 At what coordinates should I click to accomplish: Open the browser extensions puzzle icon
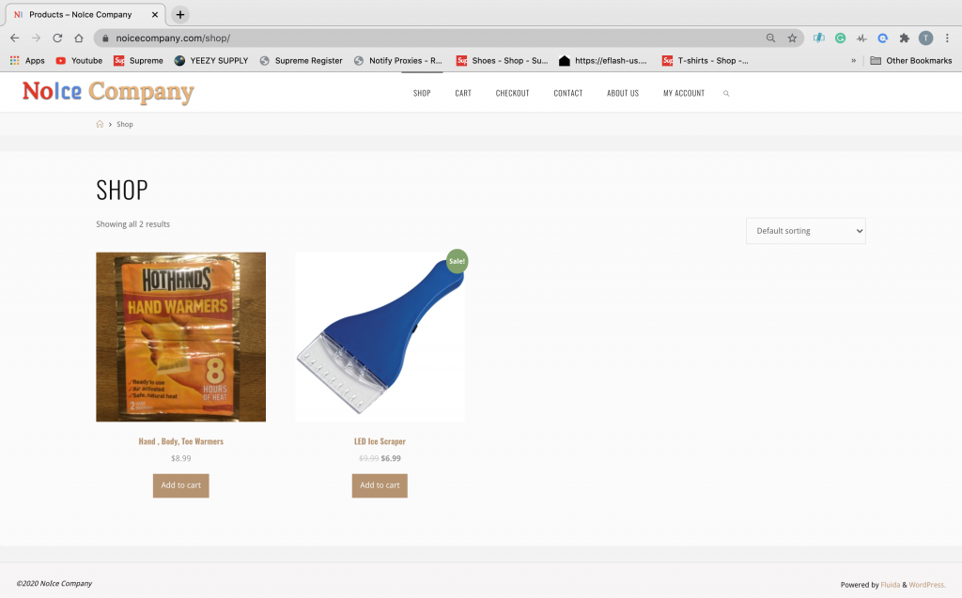click(904, 38)
